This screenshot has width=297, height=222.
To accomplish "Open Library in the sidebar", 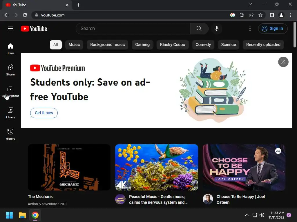I will [x=10, y=113].
